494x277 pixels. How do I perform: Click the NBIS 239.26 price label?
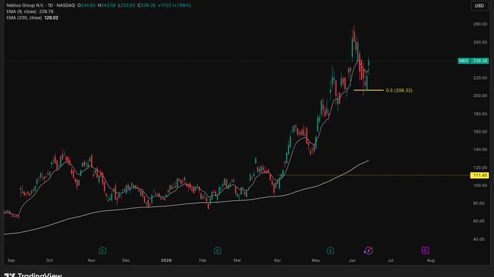click(x=473, y=61)
